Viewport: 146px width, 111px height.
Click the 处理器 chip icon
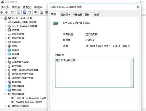pyautogui.click(x=9, y=30)
